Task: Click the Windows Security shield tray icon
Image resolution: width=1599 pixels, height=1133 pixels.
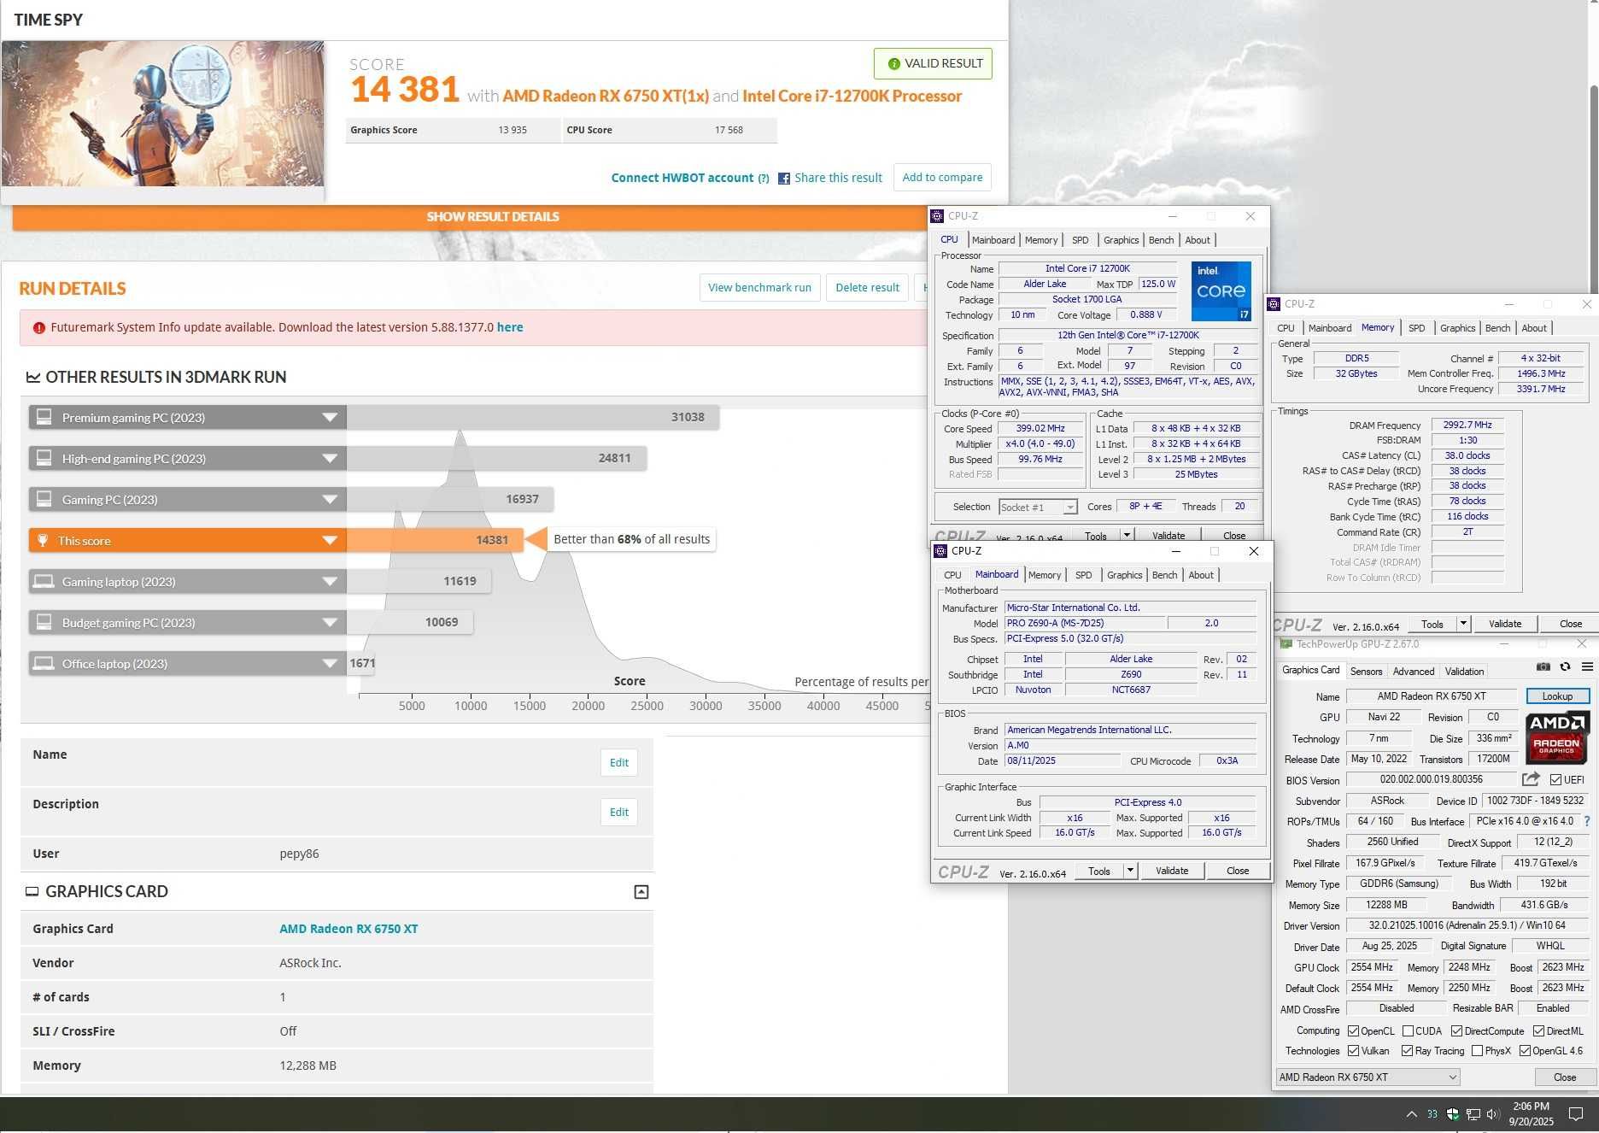Action: coord(1452,1113)
